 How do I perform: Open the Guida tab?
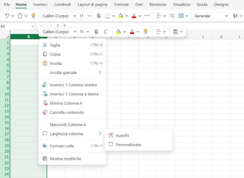[202, 4]
